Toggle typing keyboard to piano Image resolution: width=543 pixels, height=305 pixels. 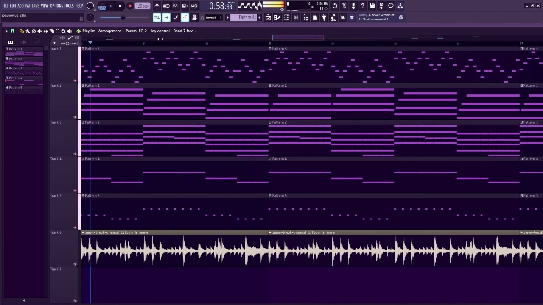coord(157,17)
